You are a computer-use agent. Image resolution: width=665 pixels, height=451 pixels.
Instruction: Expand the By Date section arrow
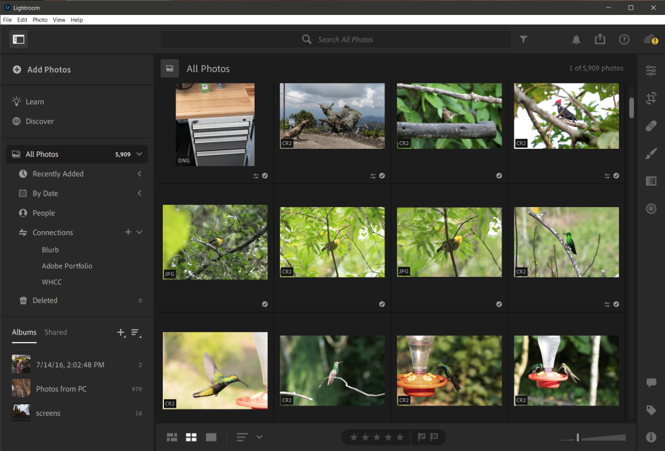pyautogui.click(x=140, y=193)
